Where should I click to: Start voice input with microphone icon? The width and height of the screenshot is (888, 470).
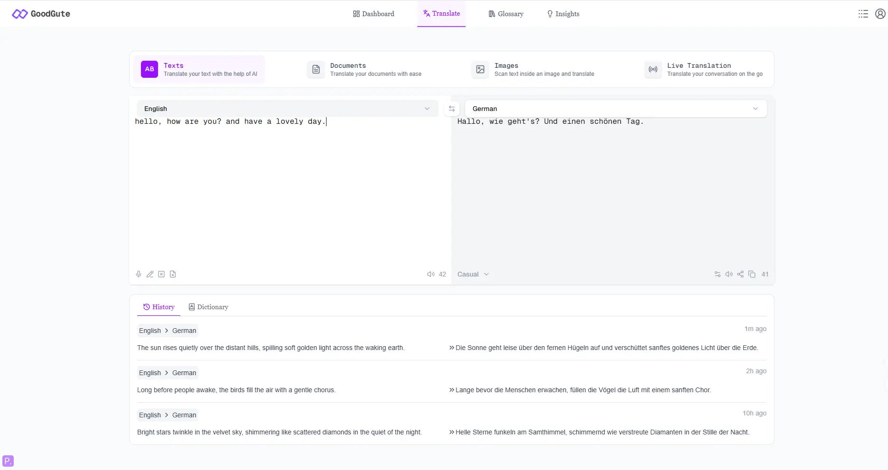click(139, 274)
